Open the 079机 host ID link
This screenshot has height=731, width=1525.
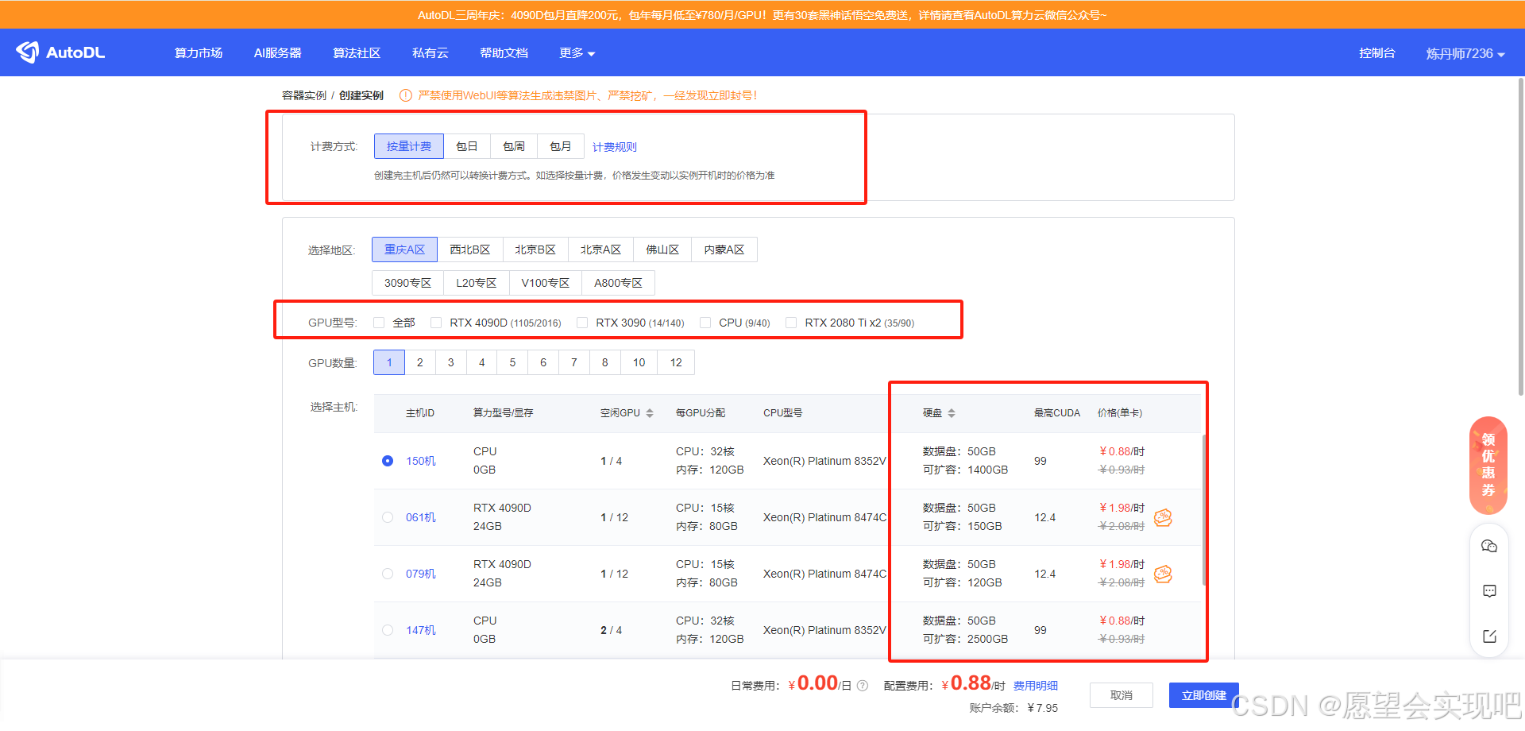421,574
